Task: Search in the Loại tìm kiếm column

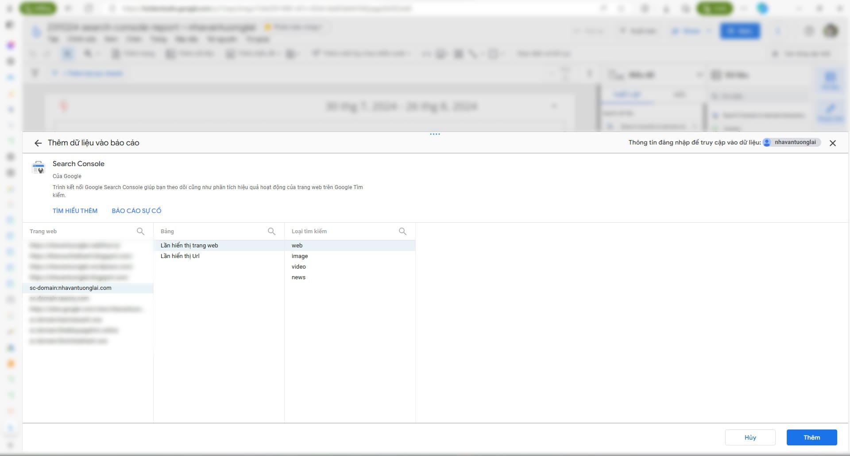Action: [402, 231]
